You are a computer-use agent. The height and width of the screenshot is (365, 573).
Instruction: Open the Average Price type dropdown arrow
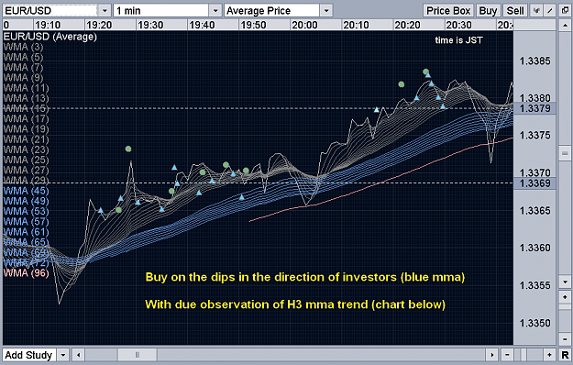point(326,11)
